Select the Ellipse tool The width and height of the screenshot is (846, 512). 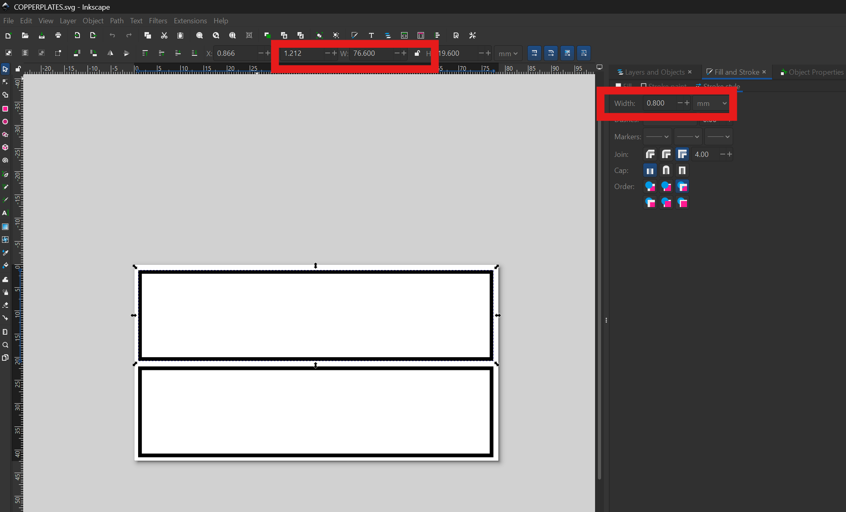(x=5, y=122)
